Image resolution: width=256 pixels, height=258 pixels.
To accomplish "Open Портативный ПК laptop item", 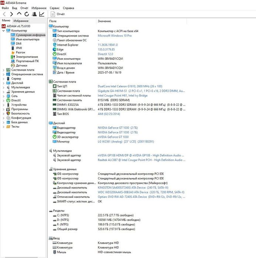I will pyautogui.click(x=27, y=61).
